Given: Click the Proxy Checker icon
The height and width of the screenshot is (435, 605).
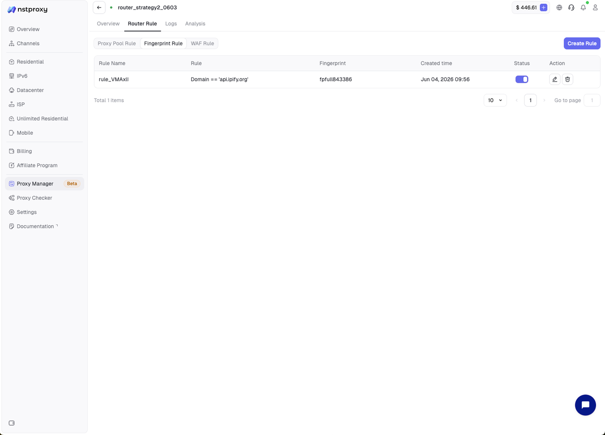Looking at the screenshot, I should (x=12, y=198).
